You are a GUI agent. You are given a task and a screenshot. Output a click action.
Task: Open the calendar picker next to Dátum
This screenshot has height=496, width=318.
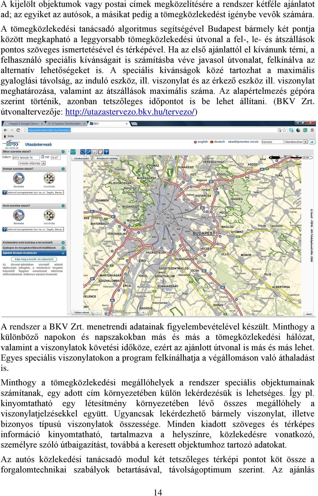point(42,157)
